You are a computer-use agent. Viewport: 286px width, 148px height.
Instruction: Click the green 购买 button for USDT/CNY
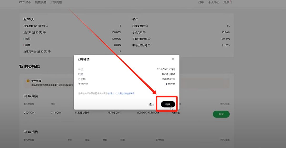coord(221,114)
